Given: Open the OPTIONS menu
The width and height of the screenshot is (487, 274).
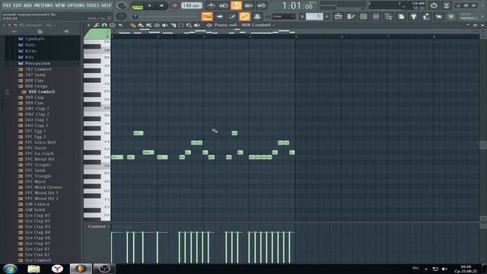Looking at the screenshot, I should coord(76,5).
